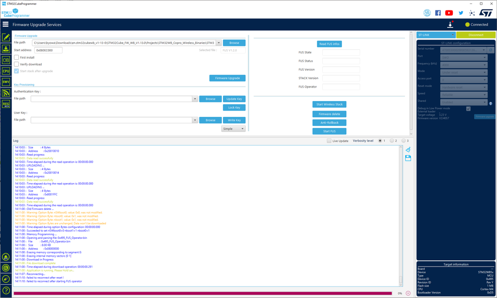
Task: Expand the User Key file path dropdown
Action: (195, 120)
